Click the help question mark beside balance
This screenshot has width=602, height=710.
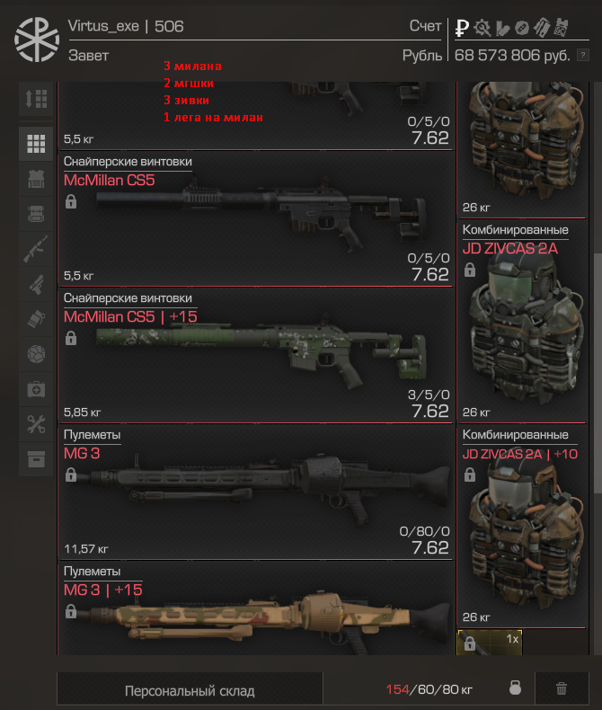[583, 55]
